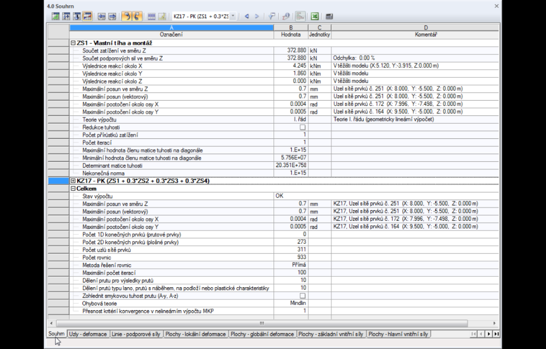Screen dimensions: 546x349
Task: Click the tab scroll to first button
Action: coord(474,334)
